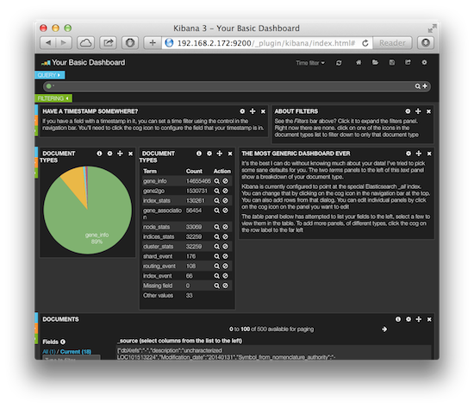
Task: Go to the home dashboard icon
Action: point(359,62)
